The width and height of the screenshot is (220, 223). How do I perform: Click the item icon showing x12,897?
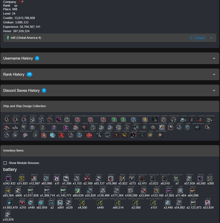(x=34, y=178)
